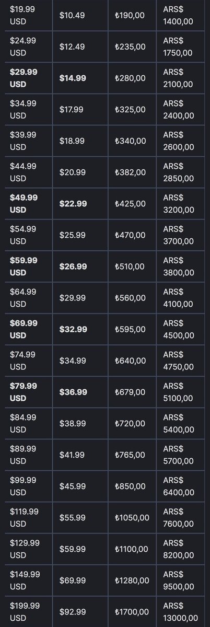The image size is (210, 627).
Task: Select the ₺190,00 Turkish lira cell
Action: [x=132, y=15]
